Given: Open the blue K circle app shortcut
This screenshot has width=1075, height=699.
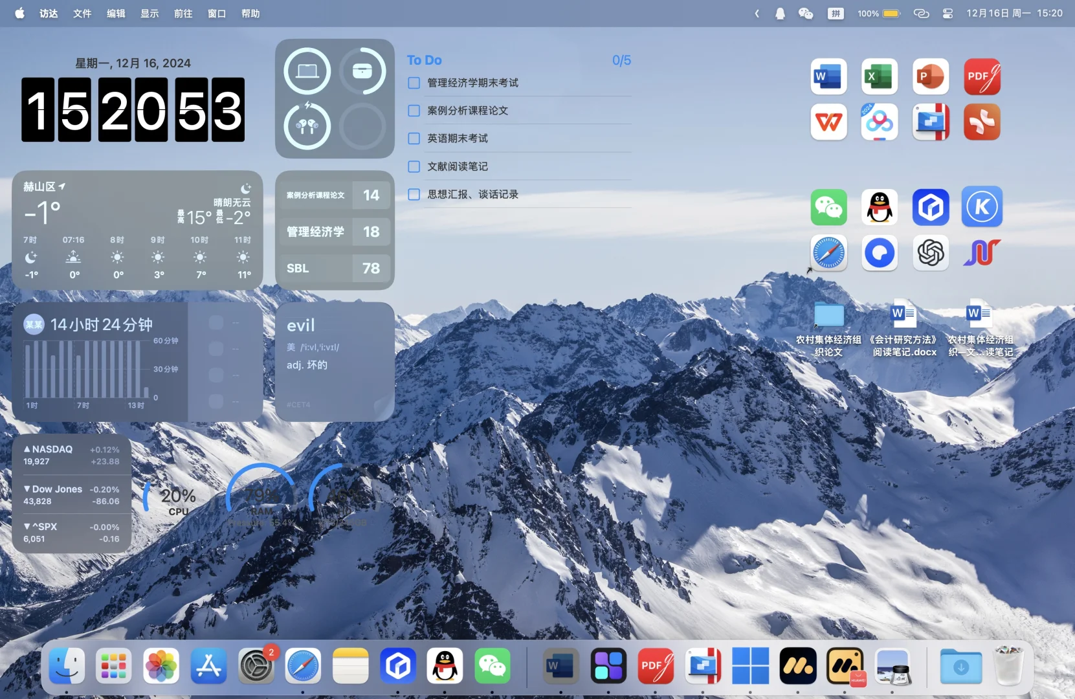Looking at the screenshot, I should tap(982, 207).
